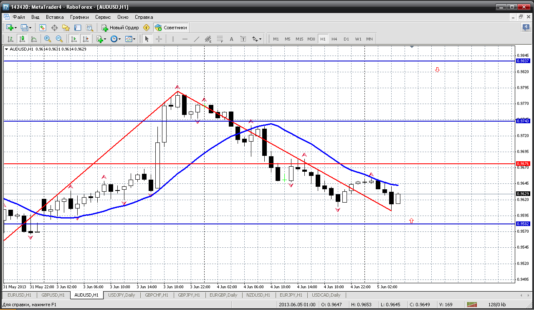Open the Periodicity clock dropdown
534x310 pixels.
click(115, 39)
